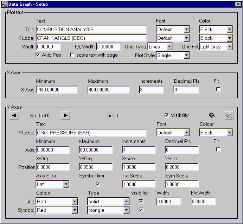The width and height of the screenshot is (243, 224).
Task: Open the Axis Side dropdown
Action: pyautogui.click(x=66, y=184)
